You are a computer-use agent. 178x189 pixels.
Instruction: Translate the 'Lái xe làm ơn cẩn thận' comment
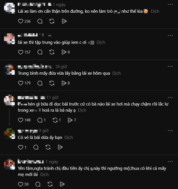[x=155, y=11]
